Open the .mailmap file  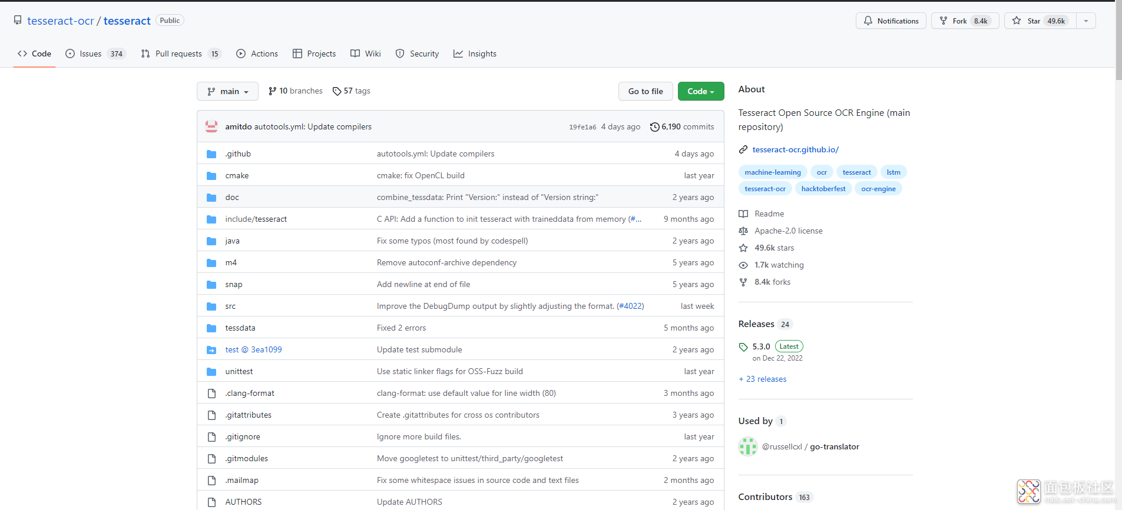241,481
